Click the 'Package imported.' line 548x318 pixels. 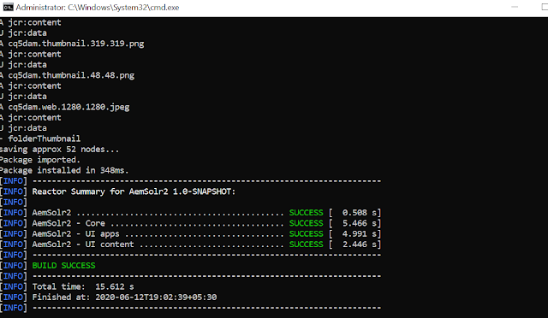[40, 160]
